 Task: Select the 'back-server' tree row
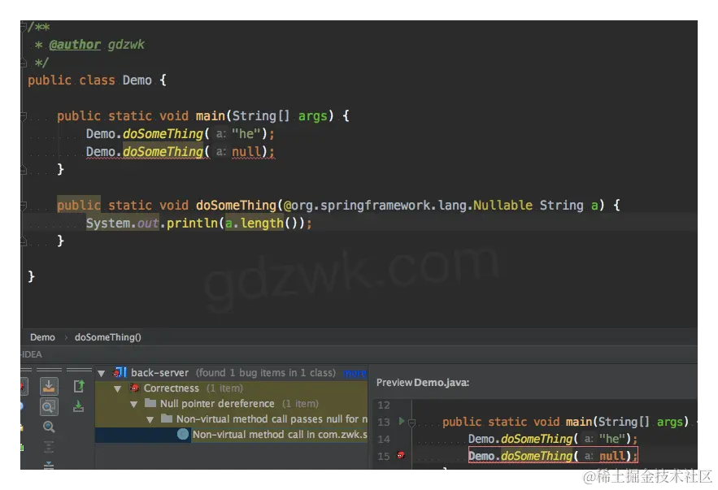(x=231, y=373)
